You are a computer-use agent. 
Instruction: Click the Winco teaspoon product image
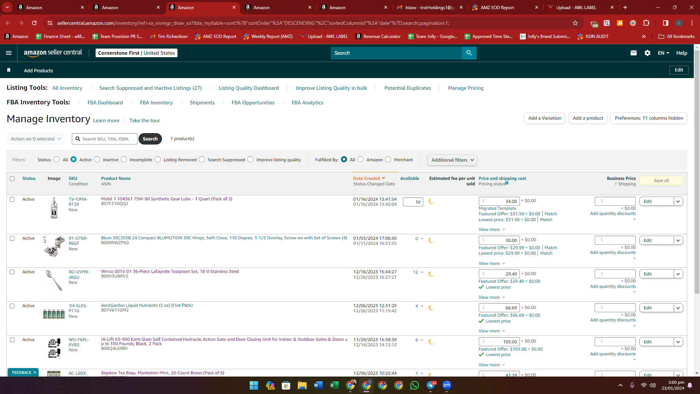coord(54,280)
